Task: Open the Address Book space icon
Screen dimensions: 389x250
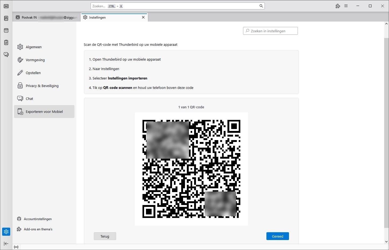Action: [6, 18]
